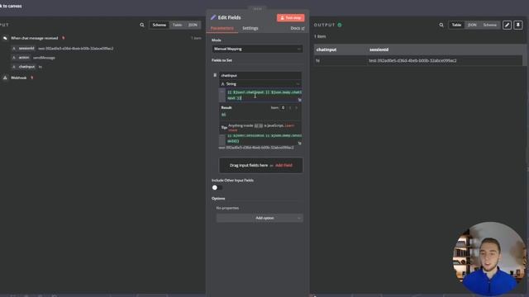The image size is (529, 297).
Task: Click the edit output pencil icon
Action: pos(507,25)
